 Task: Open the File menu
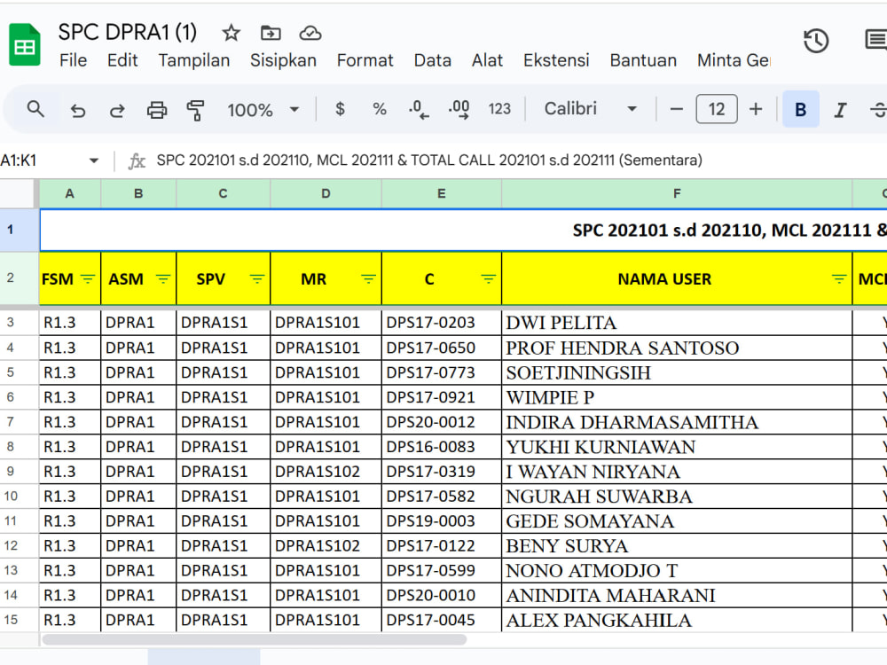[73, 60]
